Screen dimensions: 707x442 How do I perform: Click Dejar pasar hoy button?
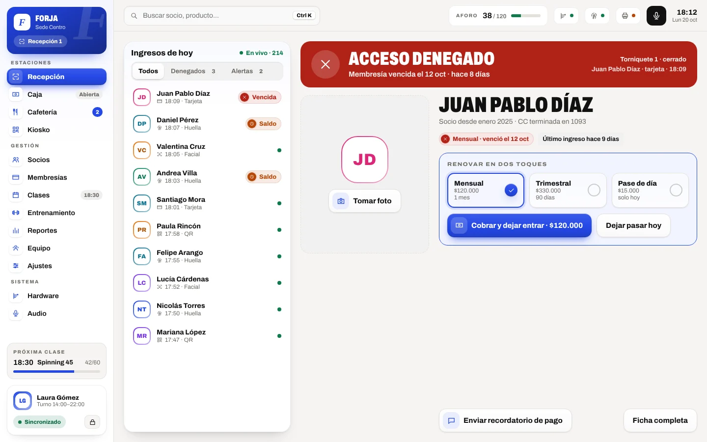click(x=633, y=225)
